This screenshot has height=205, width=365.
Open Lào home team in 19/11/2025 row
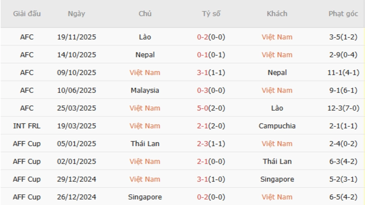pyautogui.click(x=145, y=37)
